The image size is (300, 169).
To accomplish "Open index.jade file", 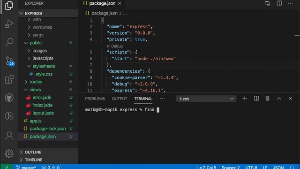I will [48, 105].
